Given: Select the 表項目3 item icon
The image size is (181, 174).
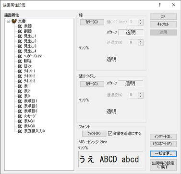Looking at the screenshot, I should pos(20,111).
